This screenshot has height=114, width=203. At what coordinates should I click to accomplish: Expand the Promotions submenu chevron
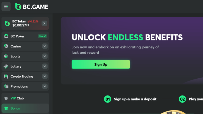[45, 86]
